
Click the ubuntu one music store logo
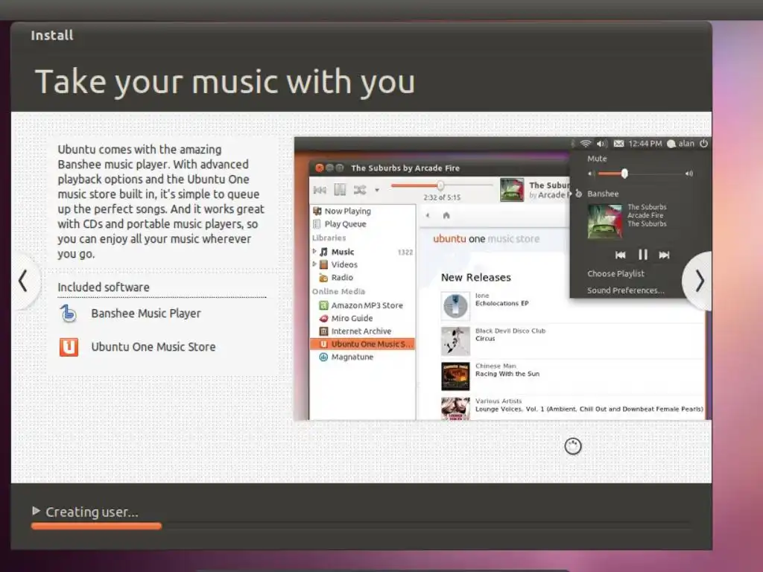tap(486, 239)
